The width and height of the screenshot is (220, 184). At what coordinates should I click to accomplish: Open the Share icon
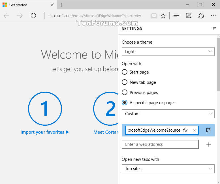point(201,16)
